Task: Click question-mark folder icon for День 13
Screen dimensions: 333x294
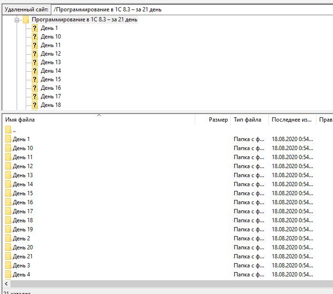Action: (x=35, y=62)
